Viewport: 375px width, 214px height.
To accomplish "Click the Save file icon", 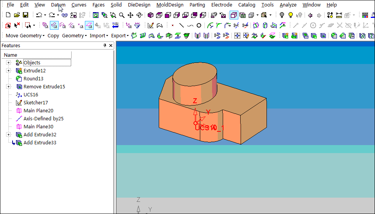I will coord(26,15).
